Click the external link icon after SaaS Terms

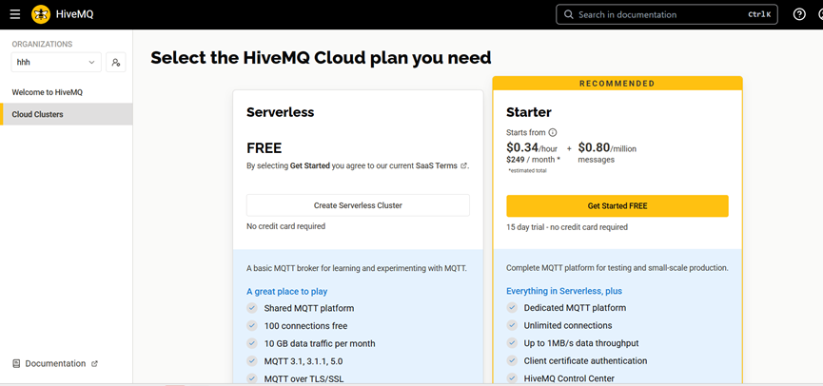464,165
